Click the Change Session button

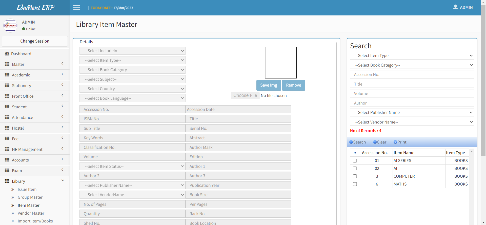click(35, 41)
